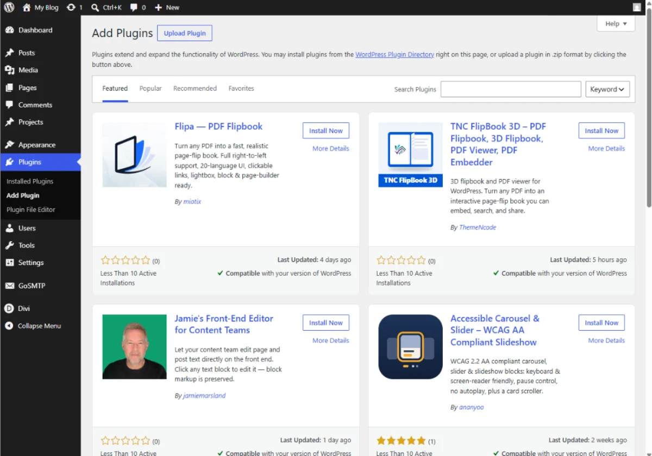Install the Accessible Carousel & Slider plugin
Viewport: 652px width, 456px height.
click(x=601, y=323)
